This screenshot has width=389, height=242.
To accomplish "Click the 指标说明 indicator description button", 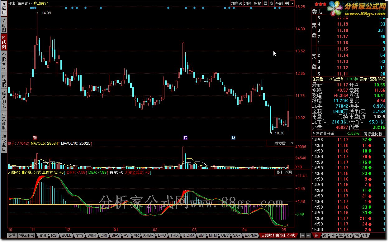I will (284, 172).
